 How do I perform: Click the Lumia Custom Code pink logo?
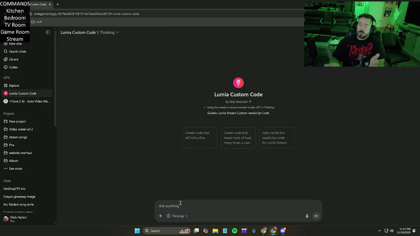point(239,83)
